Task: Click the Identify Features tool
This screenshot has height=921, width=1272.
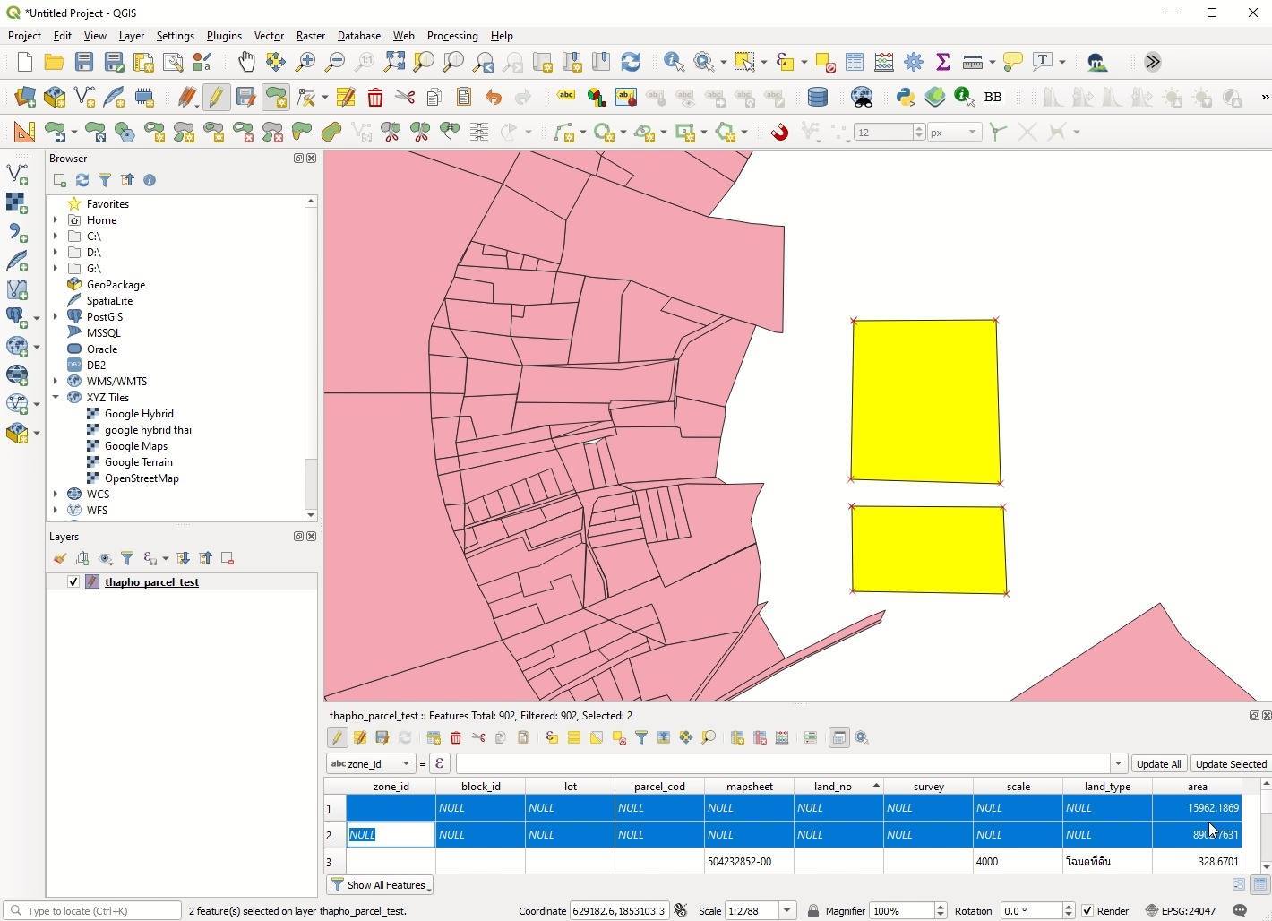Action: [x=674, y=61]
